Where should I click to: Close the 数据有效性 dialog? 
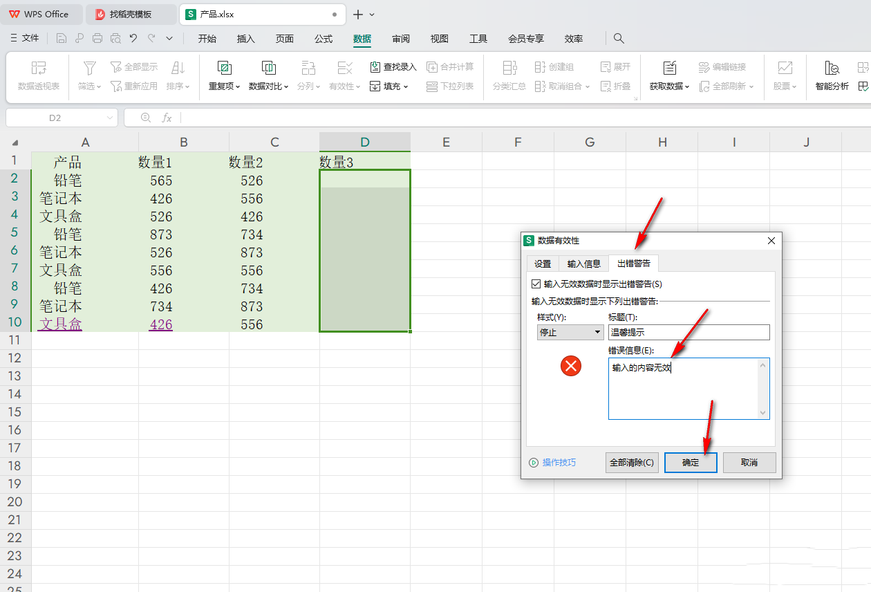pyautogui.click(x=771, y=241)
